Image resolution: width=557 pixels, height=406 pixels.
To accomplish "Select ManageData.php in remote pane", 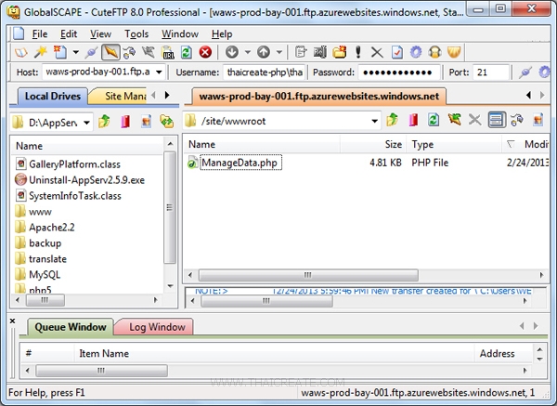I will click(x=240, y=163).
